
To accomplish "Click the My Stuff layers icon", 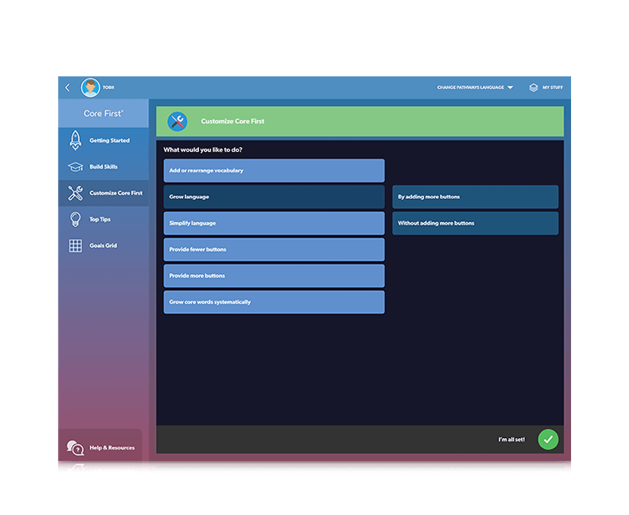I will tap(532, 87).
